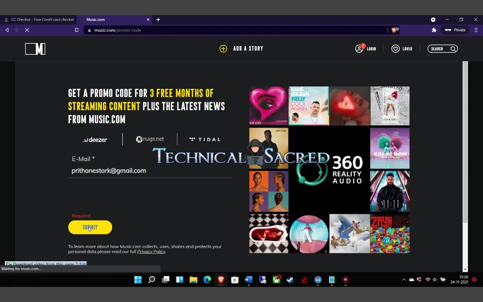Image resolution: width=483 pixels, height=302 pixels.
Task: Click the taskbar clock and date
Action: point(459,280)
